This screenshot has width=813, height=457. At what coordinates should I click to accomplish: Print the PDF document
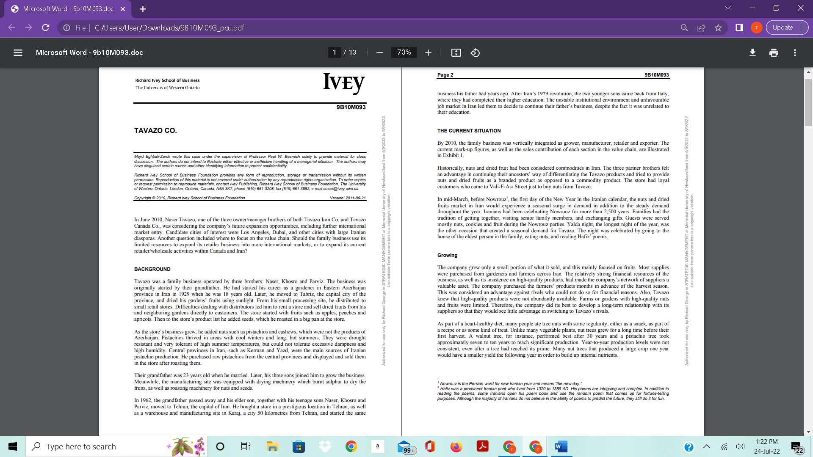(x=774, y=52)
